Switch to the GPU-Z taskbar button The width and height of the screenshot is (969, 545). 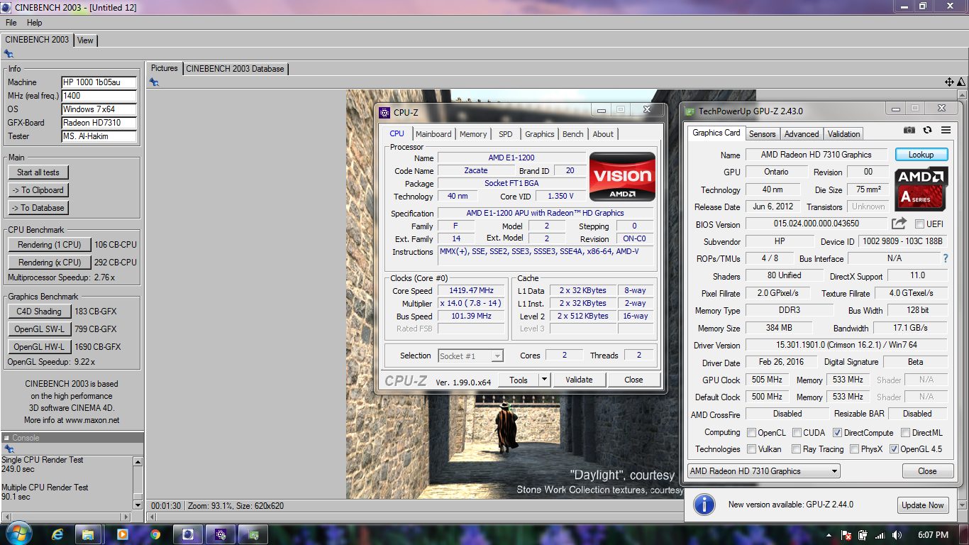pos(254,534)
